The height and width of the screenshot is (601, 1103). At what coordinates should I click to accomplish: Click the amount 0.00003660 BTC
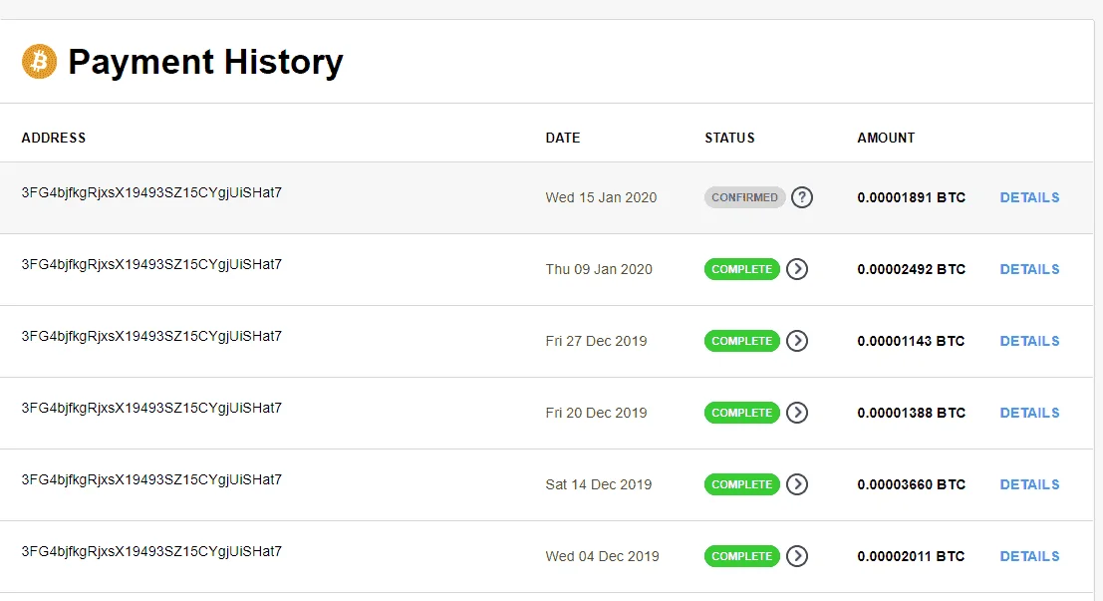[x=911, y=484]
